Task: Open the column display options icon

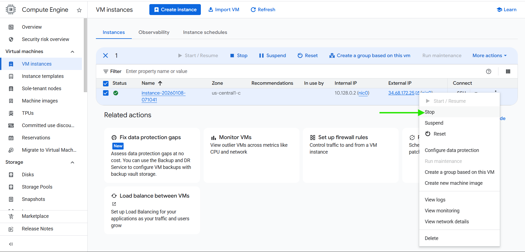Action: (x=508, y=71)
